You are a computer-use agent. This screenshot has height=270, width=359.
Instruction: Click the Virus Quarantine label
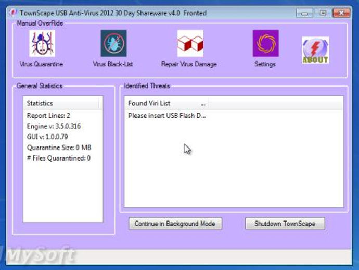click(x=41, y=64)
